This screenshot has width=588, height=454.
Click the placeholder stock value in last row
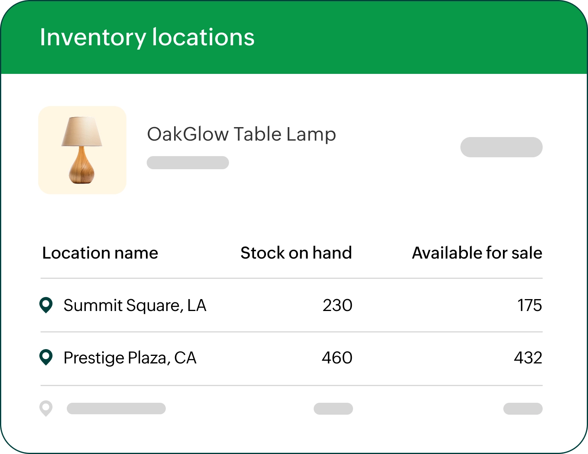tap(333, 409)
